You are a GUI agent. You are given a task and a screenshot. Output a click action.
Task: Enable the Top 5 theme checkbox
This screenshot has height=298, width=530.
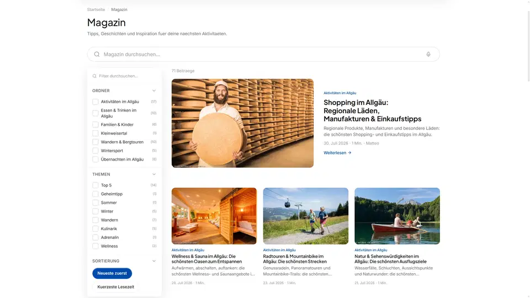(96, 185)
